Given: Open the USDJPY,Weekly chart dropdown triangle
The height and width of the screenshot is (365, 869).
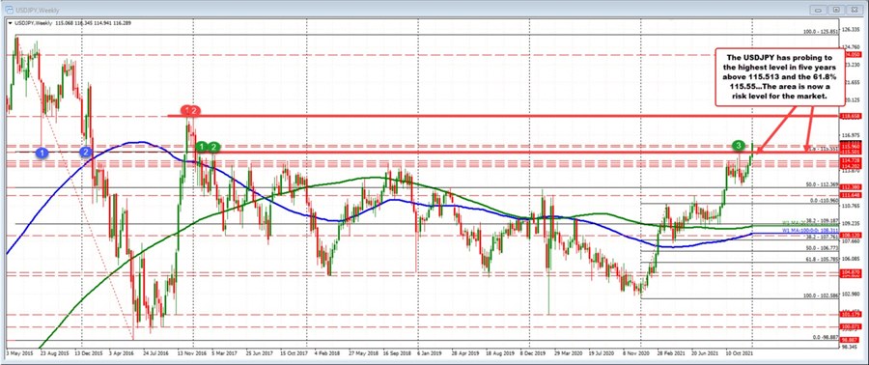Looking at the screenshot, I should tap(12, 23).
